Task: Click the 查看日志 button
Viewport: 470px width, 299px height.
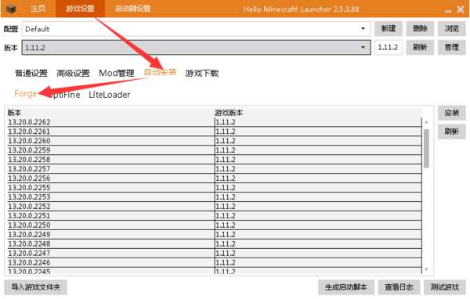Action: click(399, 287)
